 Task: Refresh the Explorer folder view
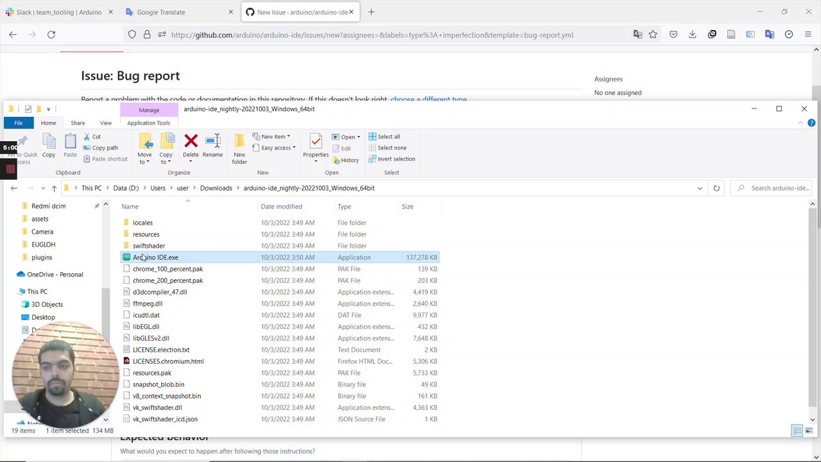[x=716, y=188]
